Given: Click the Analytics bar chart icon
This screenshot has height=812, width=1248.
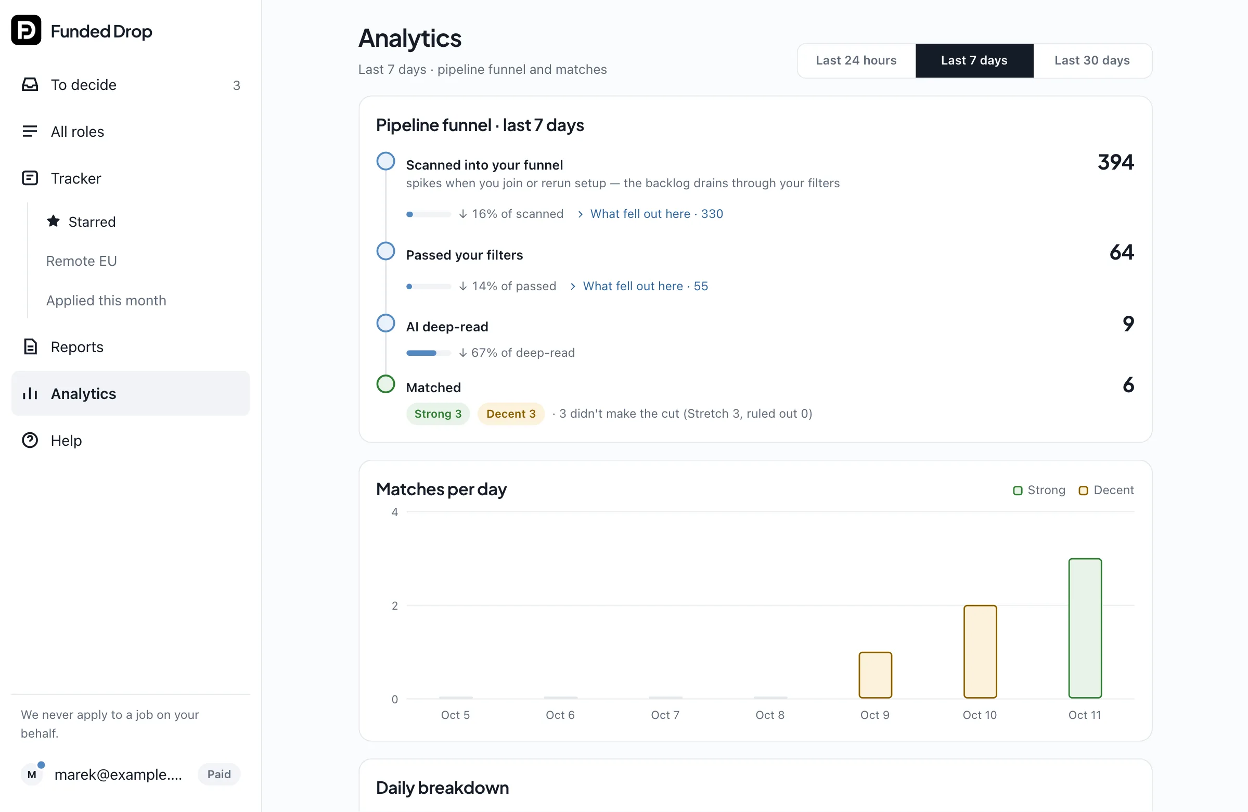Looking at the screenshot, I should (30, 393).
